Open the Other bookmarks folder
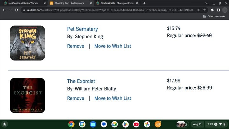 coord(214,16)
